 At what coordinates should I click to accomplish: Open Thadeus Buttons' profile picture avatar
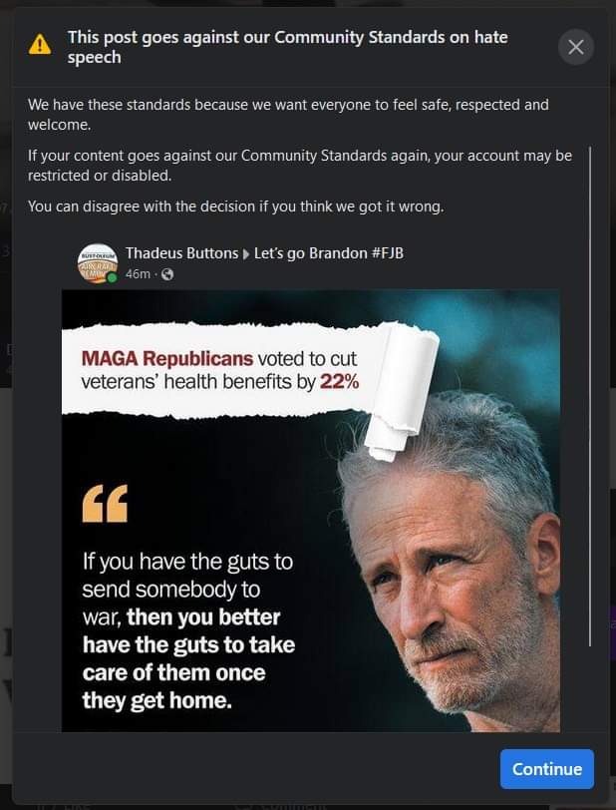click(97, 263)
